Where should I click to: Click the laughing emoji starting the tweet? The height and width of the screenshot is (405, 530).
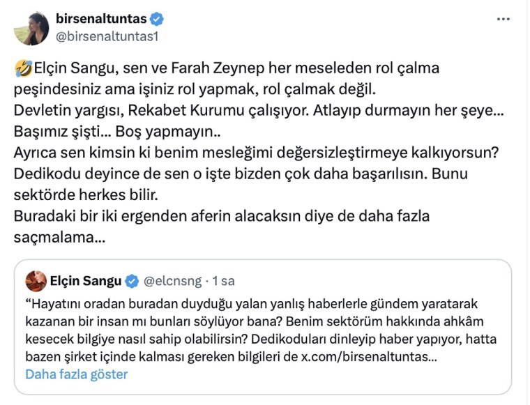[21, 70]
